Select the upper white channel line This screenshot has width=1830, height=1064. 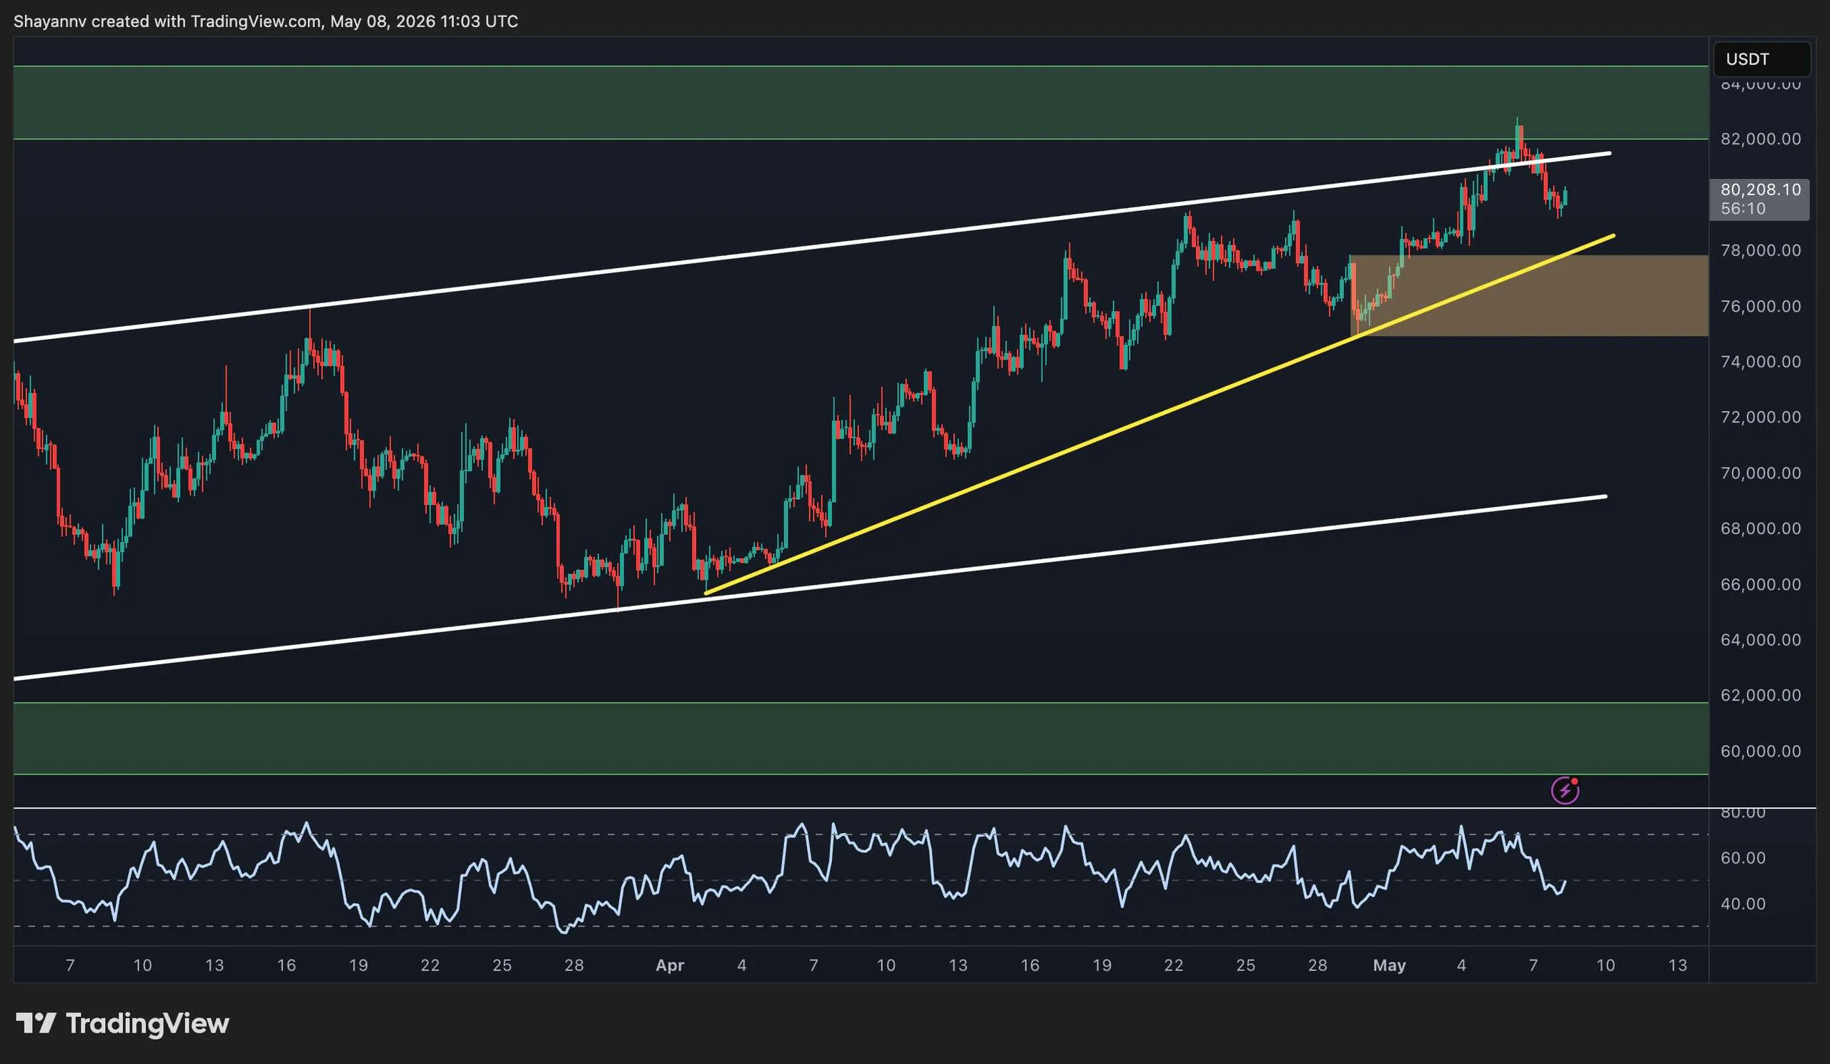coord(812,247)
